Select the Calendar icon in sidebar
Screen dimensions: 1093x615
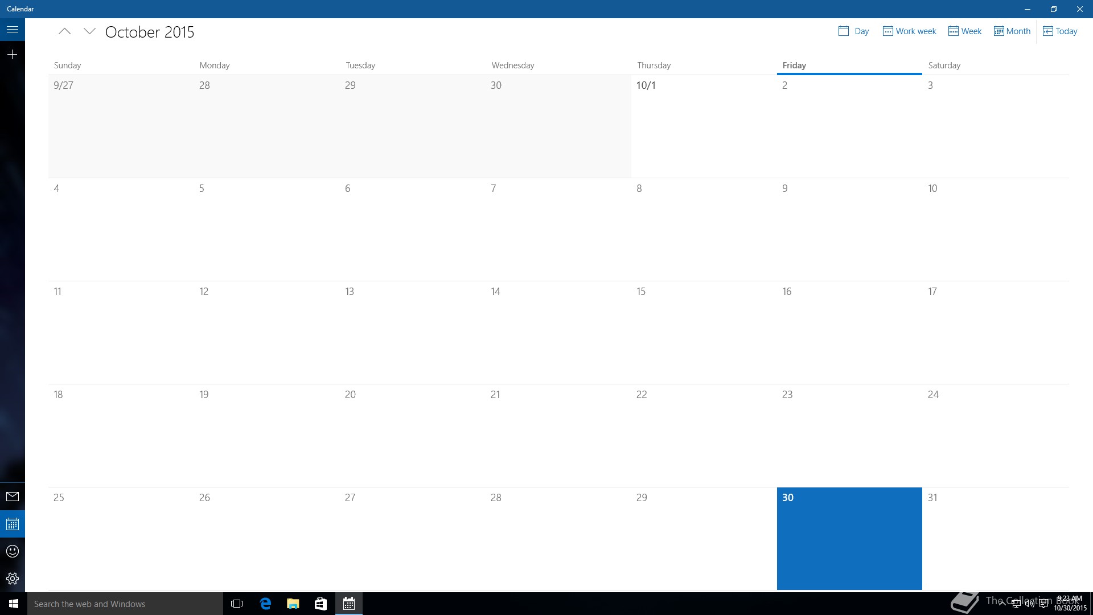coord(13,524)
